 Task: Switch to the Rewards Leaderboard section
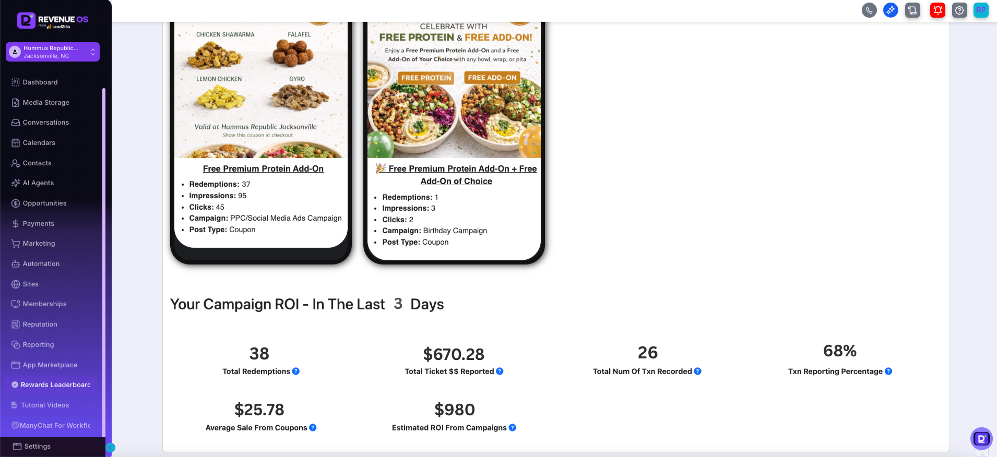(x=54, y=384)
